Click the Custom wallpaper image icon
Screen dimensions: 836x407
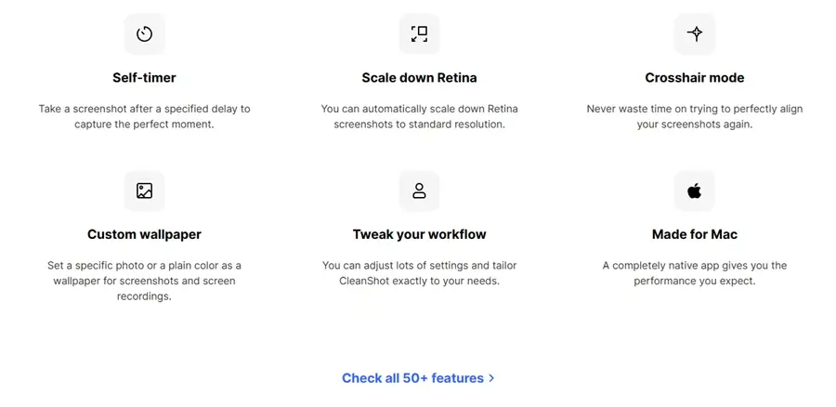click(x=144, y=190)
